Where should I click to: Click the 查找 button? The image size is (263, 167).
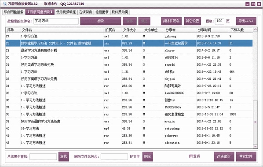pyautogui.click(x=64, y=156)
